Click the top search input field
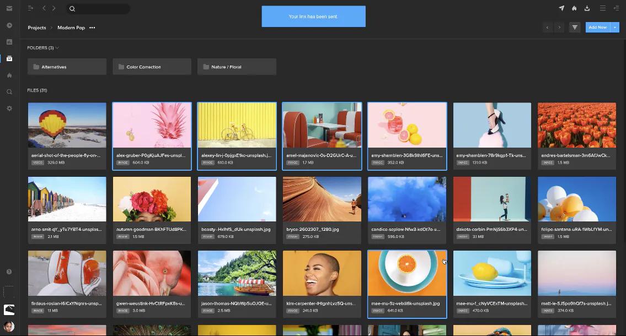 tap(98, 8)
